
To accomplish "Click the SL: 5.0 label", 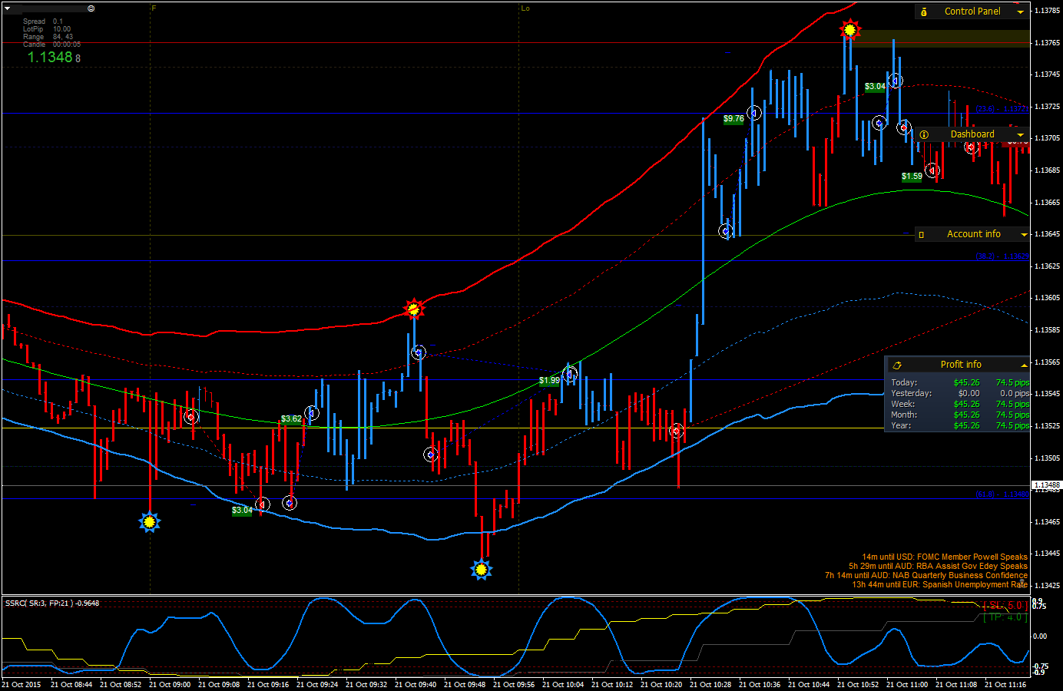I will pyautogui.click(x=1005, y=606).
